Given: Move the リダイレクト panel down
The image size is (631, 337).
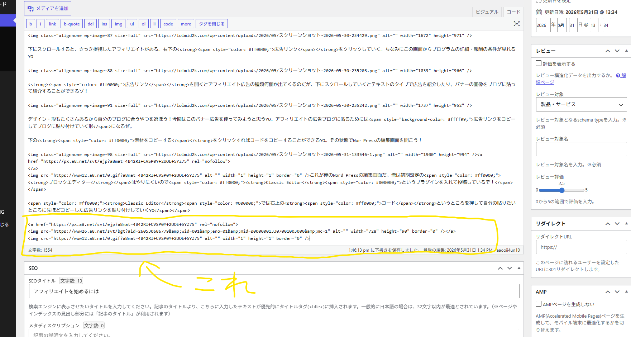Looking at the screenshot, I should coord(617,224).
